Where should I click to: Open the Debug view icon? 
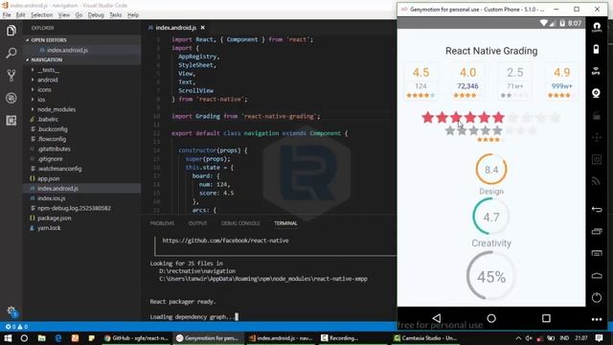[11, 98]
